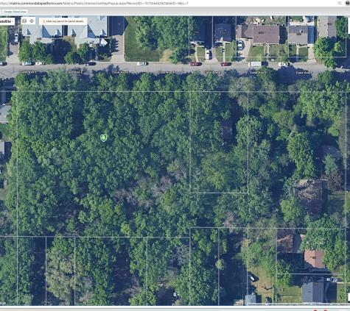This screenshot has height=311, width=350.
Task: Click the magnifier icon in address bar
Action: [340, 3]
